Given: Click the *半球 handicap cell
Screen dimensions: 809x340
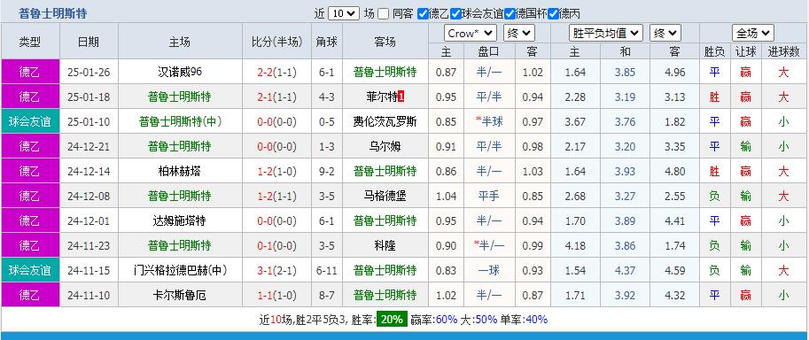Looking at the screenshot, I should coord(489,121).
